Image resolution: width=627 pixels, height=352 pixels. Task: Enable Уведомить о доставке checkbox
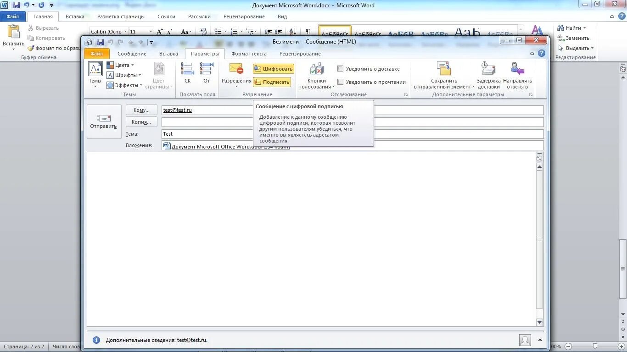pos(340,69)
